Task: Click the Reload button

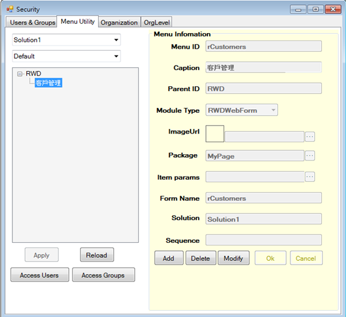Action: click(x=97, y=255)
